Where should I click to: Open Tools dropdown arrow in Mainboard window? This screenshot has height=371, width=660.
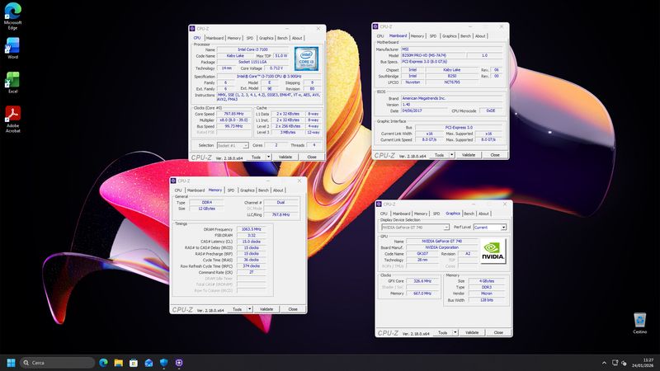click(x=451, y=155)
